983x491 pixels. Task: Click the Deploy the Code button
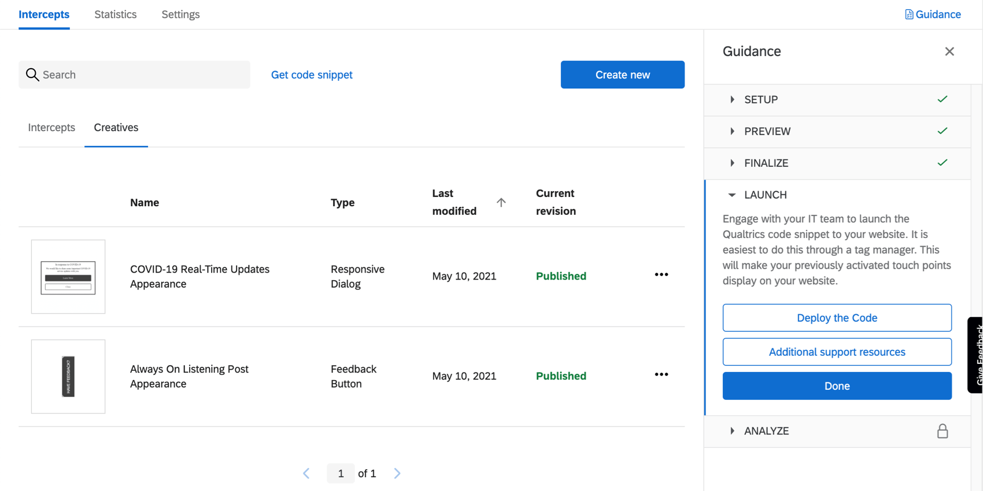(x=837, y=318)
